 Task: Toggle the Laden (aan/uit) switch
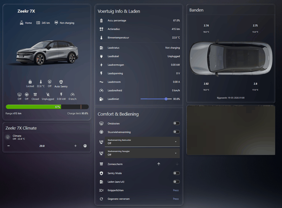point(176,182)
